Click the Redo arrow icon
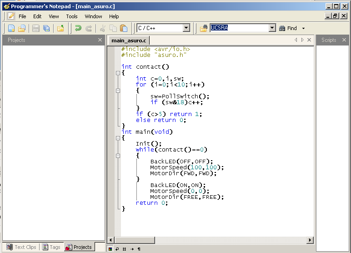Viewport: 351px width, 253px height. (89, 28)
